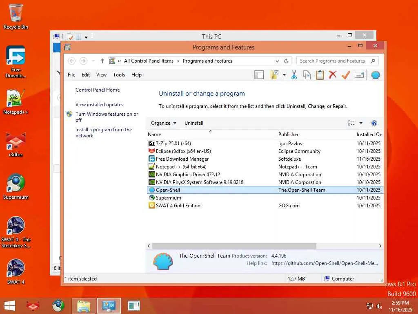Open the View menu
Screen dimensions: 418x314
pyautogui.click(x=101, y=75)
